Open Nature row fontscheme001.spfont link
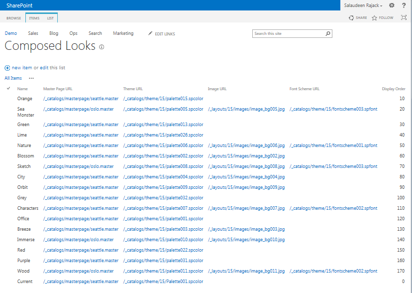This screenshot has width=412, height=293. coord(333,146)
